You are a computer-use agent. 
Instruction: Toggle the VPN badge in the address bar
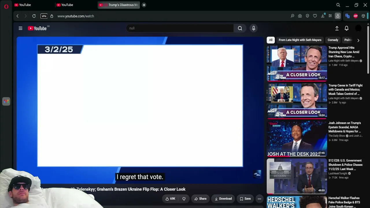[44, 16]
